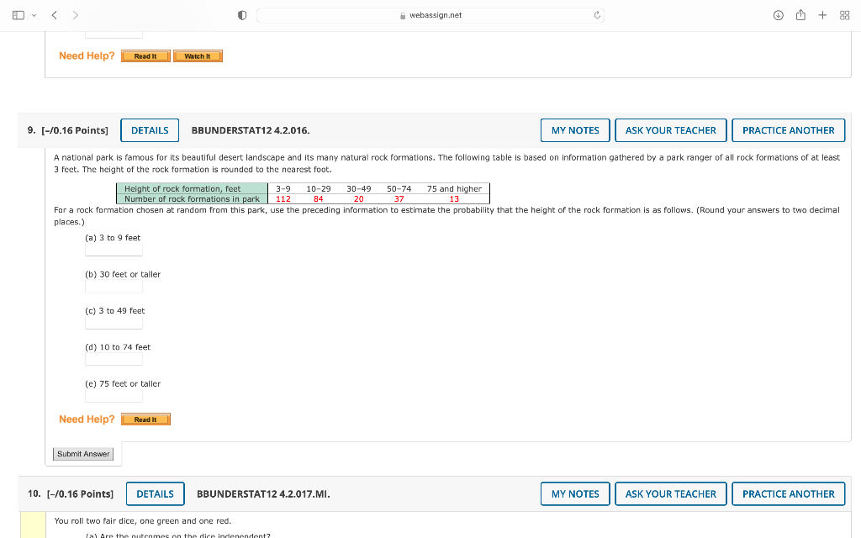Image resolution: width=861 pixels, height=538 pixels.
Task: Open the privacy report shield icon
Action: (x=241, y=14)
